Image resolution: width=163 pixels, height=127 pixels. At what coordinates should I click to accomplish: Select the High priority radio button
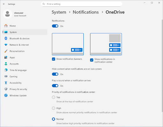tap(53, 108)
